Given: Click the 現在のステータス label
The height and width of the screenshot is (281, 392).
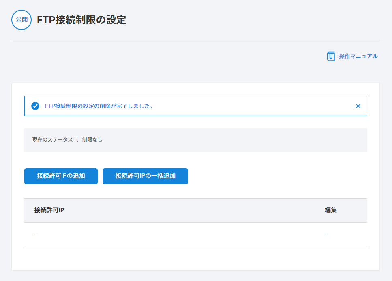Looking at the screenshot, I should [52, 140].
